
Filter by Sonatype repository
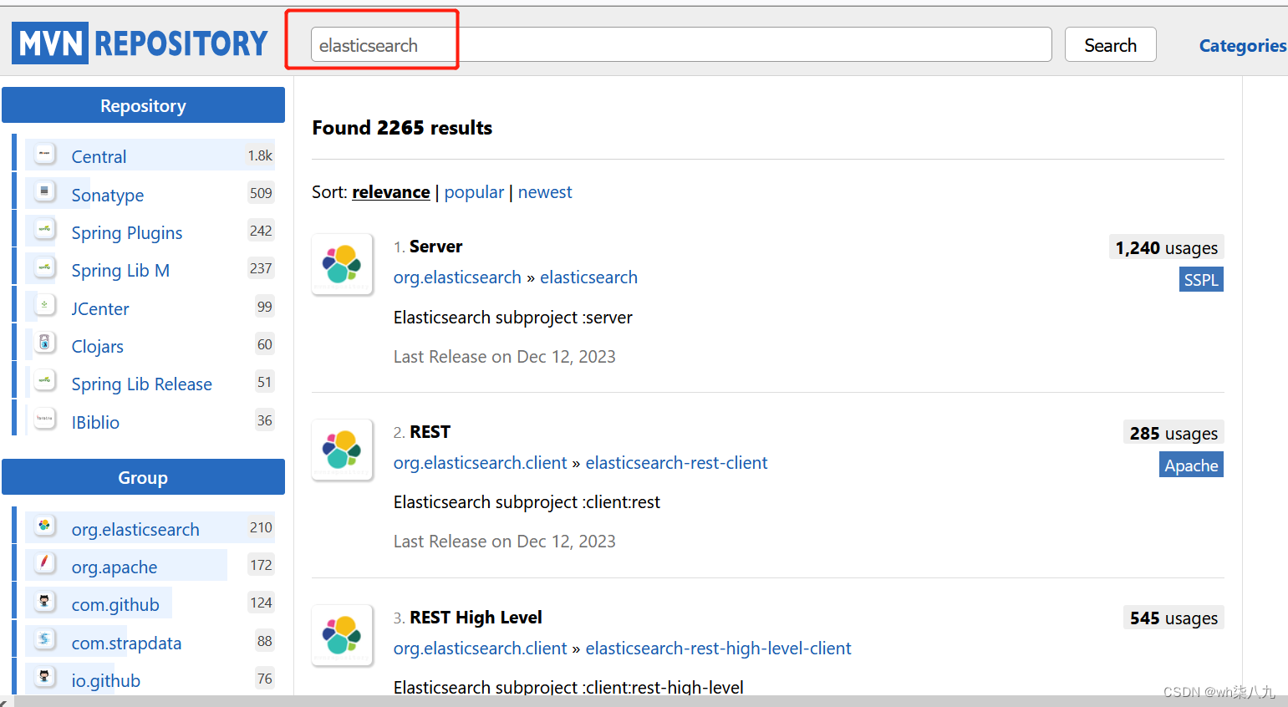coord(108,195)
